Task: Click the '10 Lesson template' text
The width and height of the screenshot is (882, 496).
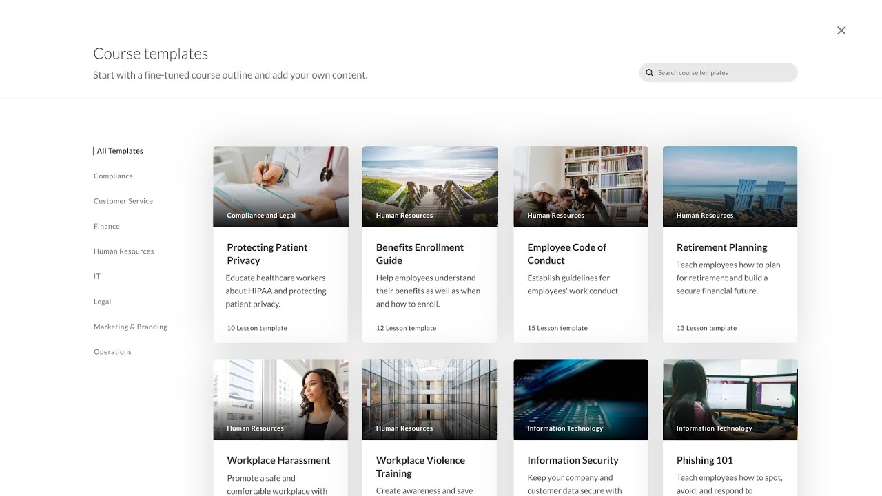Action: pyautogui.click(x=257, y=328)
